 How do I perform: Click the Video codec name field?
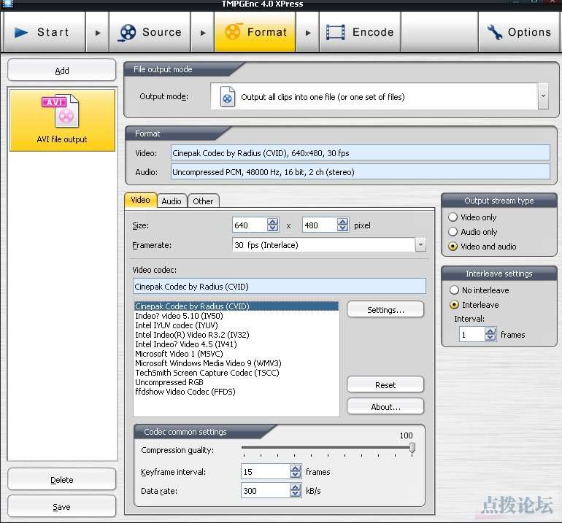tap(280, 286)
